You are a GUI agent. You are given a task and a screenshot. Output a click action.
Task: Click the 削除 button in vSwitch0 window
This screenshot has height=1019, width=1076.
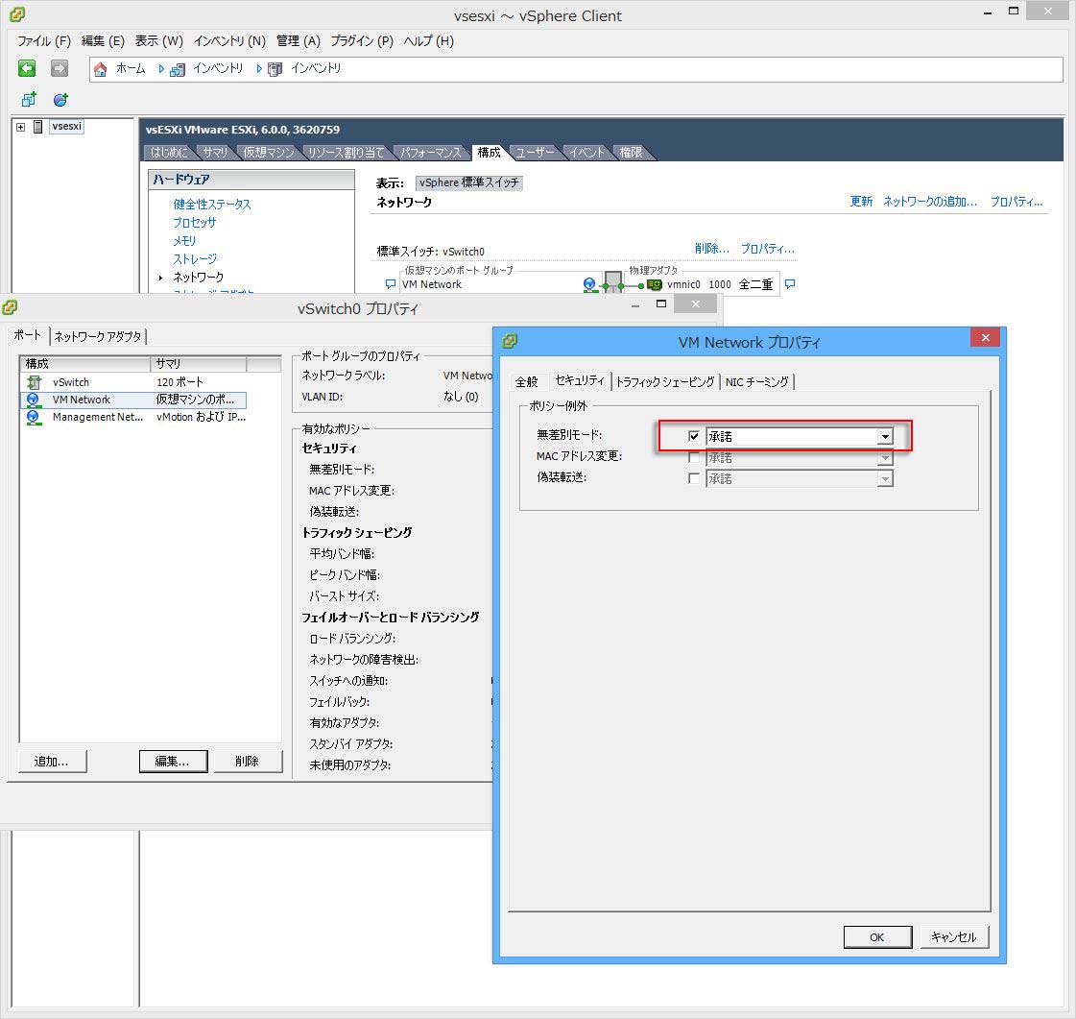[x=247, y=762]
